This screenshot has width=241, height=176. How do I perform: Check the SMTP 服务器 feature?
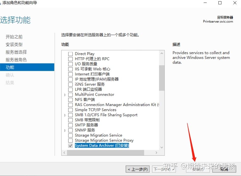pyautogui.click(x=70, y=125)
